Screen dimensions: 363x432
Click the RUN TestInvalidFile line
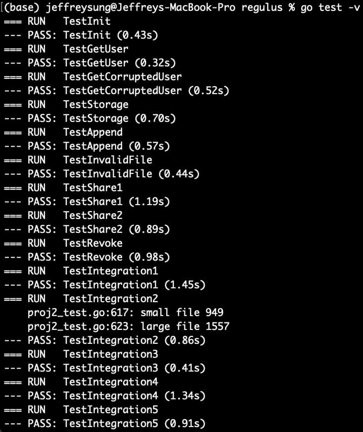[78, 160]
